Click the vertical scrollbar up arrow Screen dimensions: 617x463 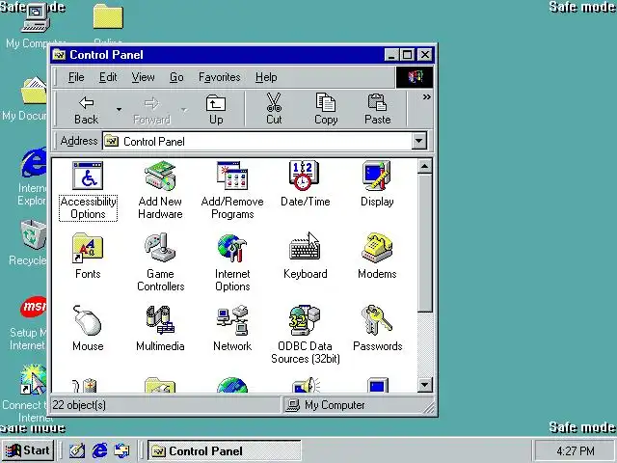pos(424,167)
